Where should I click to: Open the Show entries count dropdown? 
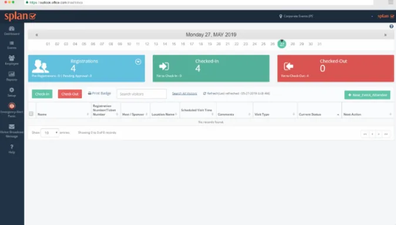coord(50,132)
